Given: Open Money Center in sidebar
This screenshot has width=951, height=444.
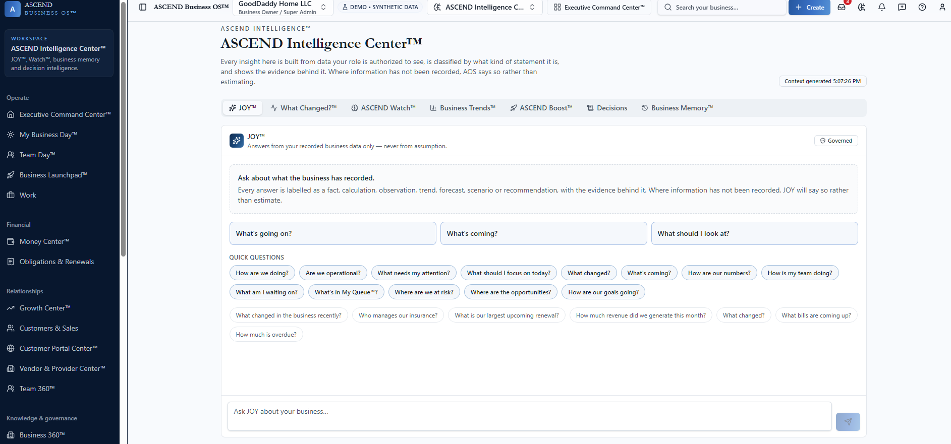Looking at the screenshot, I should point(60,241).
